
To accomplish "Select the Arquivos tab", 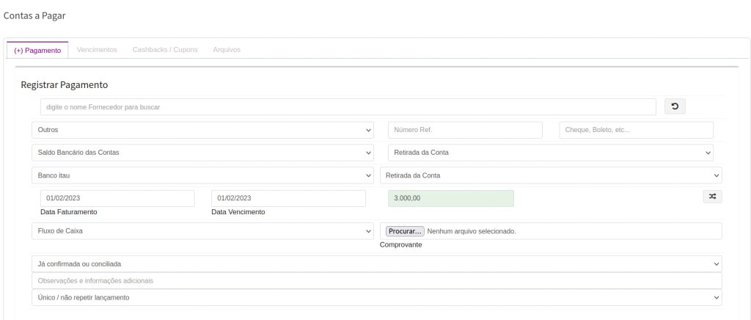I will click(x=227, y=50).
